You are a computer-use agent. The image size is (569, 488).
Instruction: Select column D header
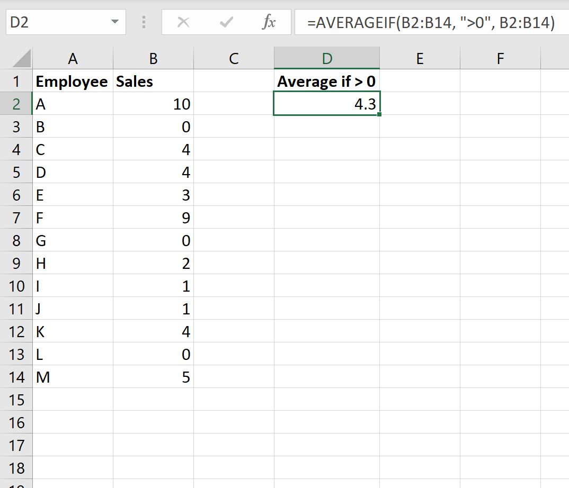327,58
